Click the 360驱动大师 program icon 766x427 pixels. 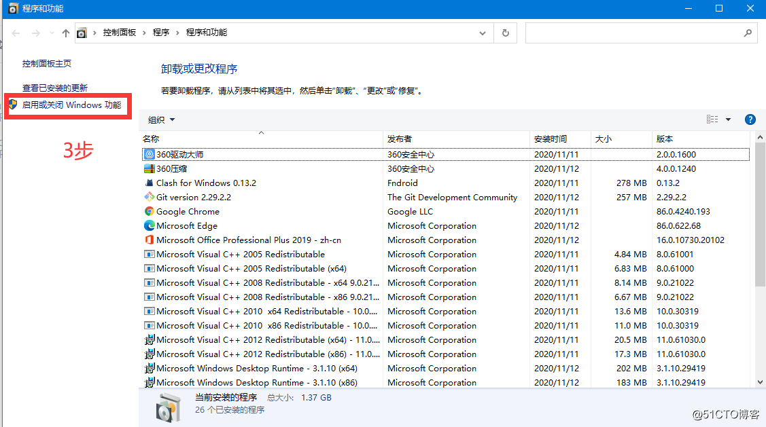pos(150,154)
